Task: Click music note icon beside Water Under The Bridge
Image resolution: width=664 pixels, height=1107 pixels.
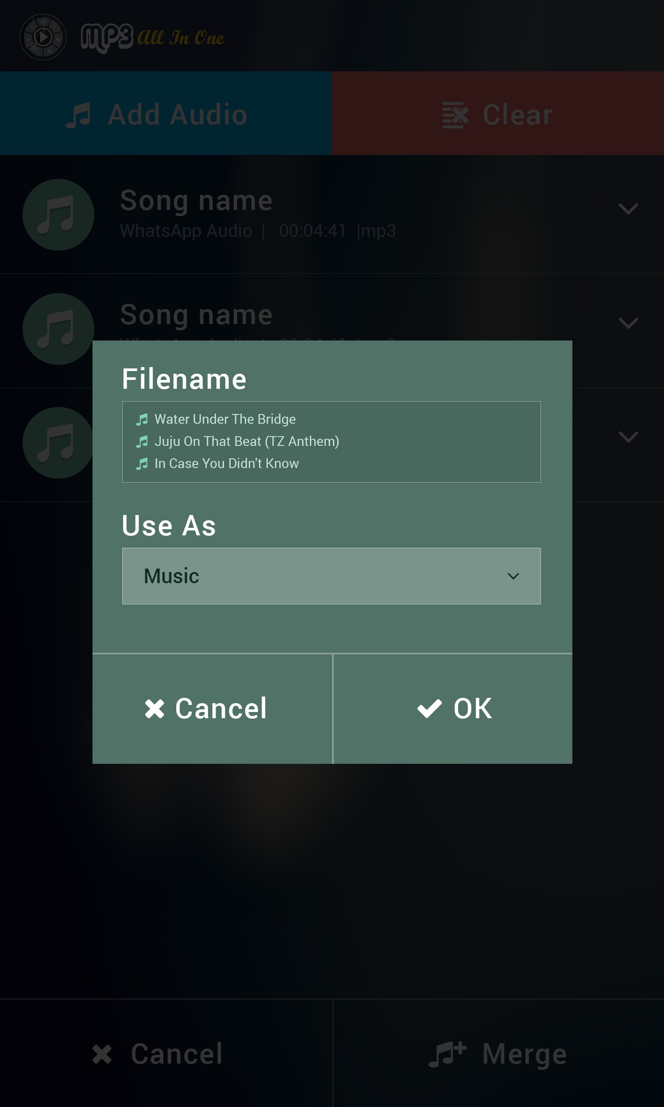Action: (142, 419)
